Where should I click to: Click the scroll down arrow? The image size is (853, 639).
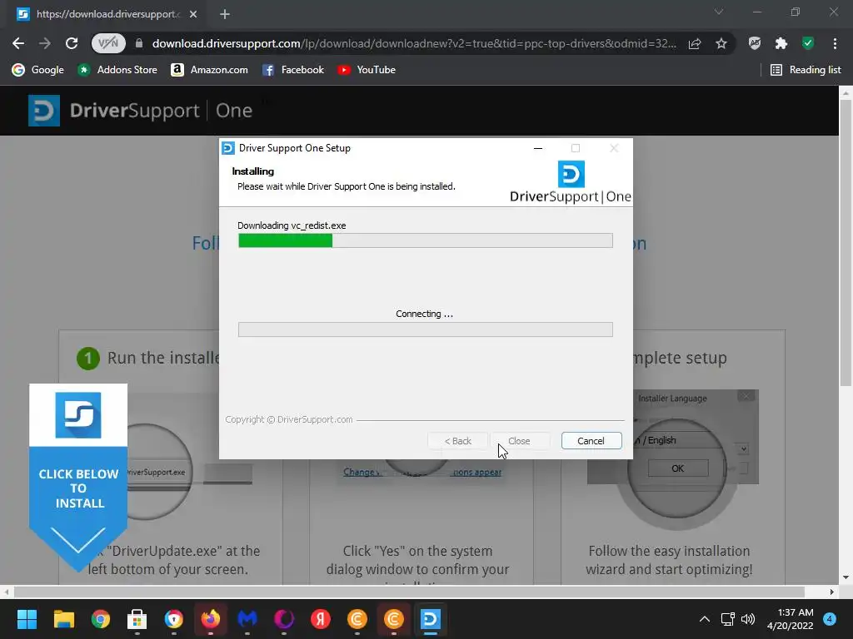[846, 577]
